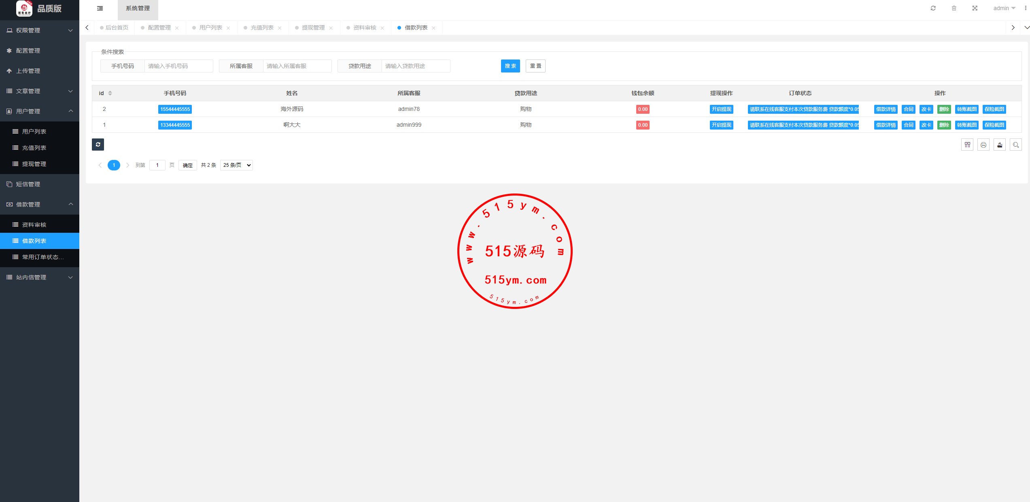Open the 25 条/页 page size dropdown
The width and height of the screenshot is (1030, 502).
point(236,165)
